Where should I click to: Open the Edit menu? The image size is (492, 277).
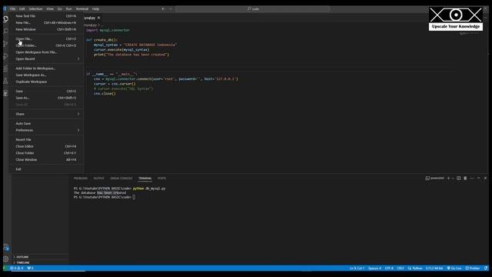tap(22, 8)
